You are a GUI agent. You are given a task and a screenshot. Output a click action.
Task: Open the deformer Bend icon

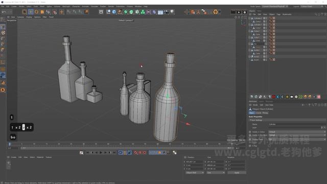pos(154,12)
